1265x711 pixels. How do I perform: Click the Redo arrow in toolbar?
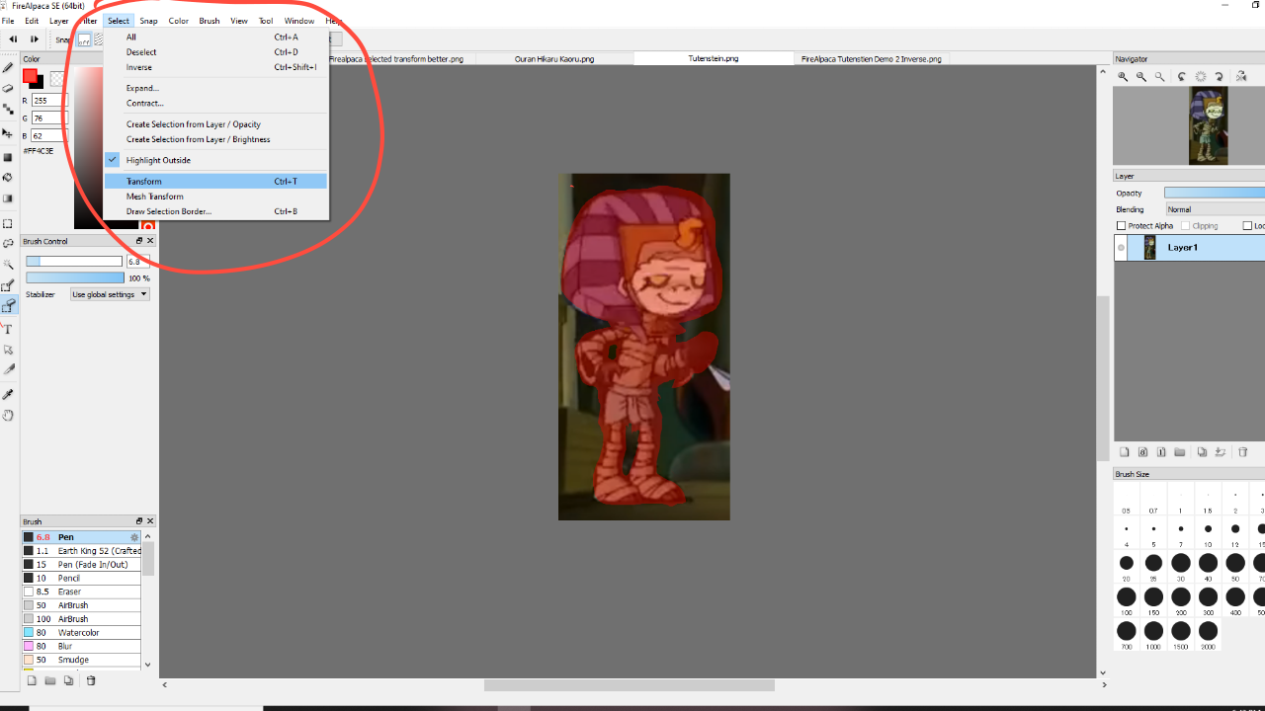click(x=35, y=39)
